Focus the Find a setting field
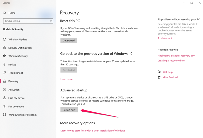The image size is (203, 138). point(28,21)
